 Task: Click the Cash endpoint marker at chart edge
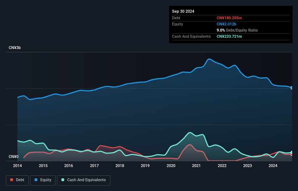[292, 153]
